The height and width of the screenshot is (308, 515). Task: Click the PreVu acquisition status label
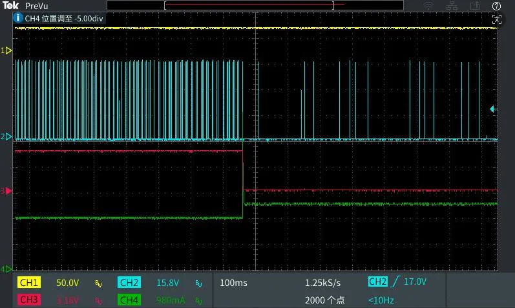coord(36,6)
